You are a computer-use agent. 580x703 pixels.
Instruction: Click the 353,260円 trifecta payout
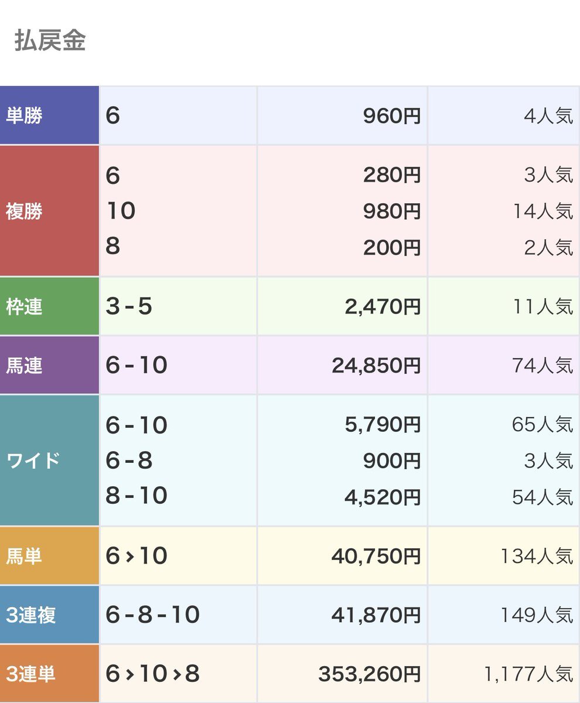[x=370, y=674]
